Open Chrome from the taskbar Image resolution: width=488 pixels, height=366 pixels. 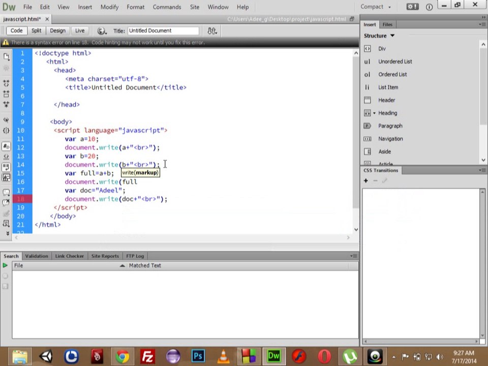(x=123, y=356)
